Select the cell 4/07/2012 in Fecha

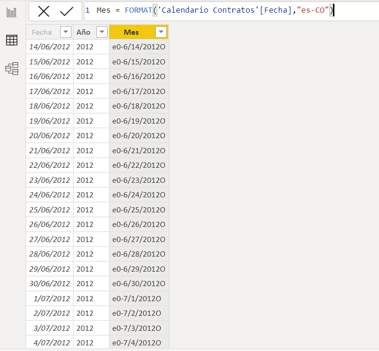[49, 342]
